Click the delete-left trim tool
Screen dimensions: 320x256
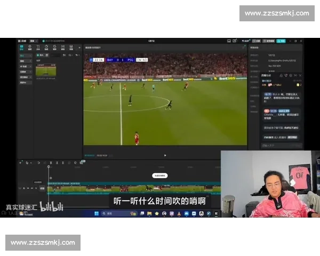coord(57,163)
